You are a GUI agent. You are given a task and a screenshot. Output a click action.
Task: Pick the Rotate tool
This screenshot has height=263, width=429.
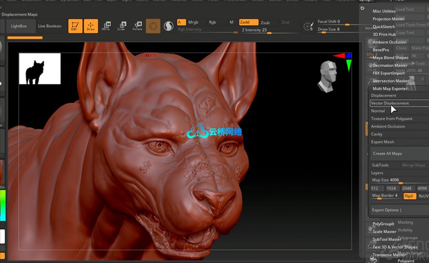click(137, 26)
